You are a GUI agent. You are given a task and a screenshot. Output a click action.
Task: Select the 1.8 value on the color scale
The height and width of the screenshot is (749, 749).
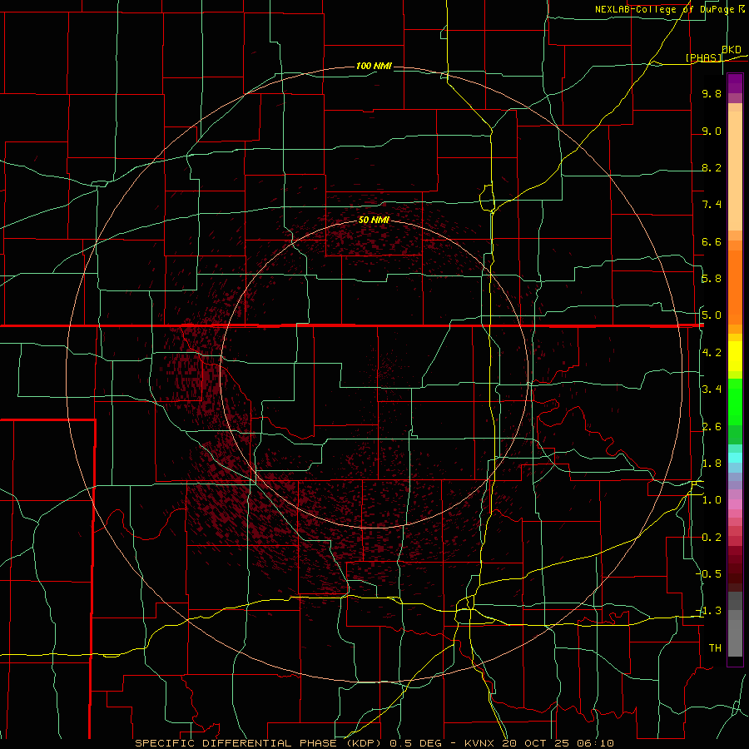(712, 464)
